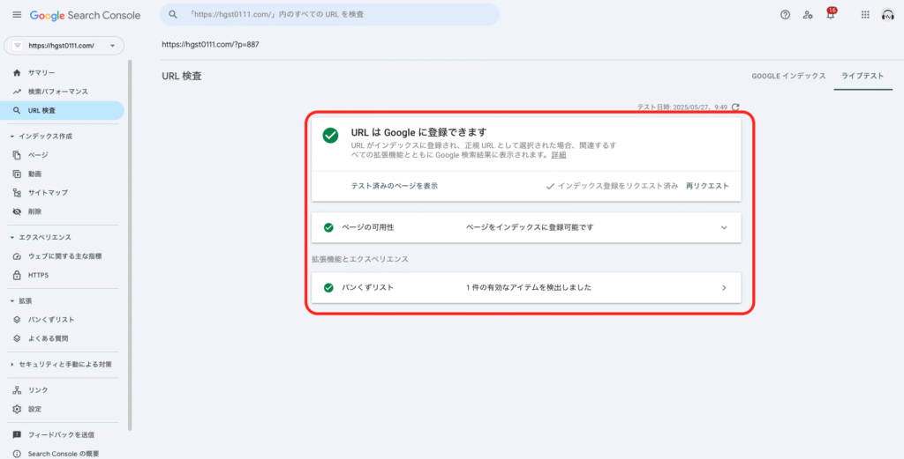Click フィードバックを送信 in the sidebar
The height and width of the screenshot is (459, 904).
[x=63, y=435]
